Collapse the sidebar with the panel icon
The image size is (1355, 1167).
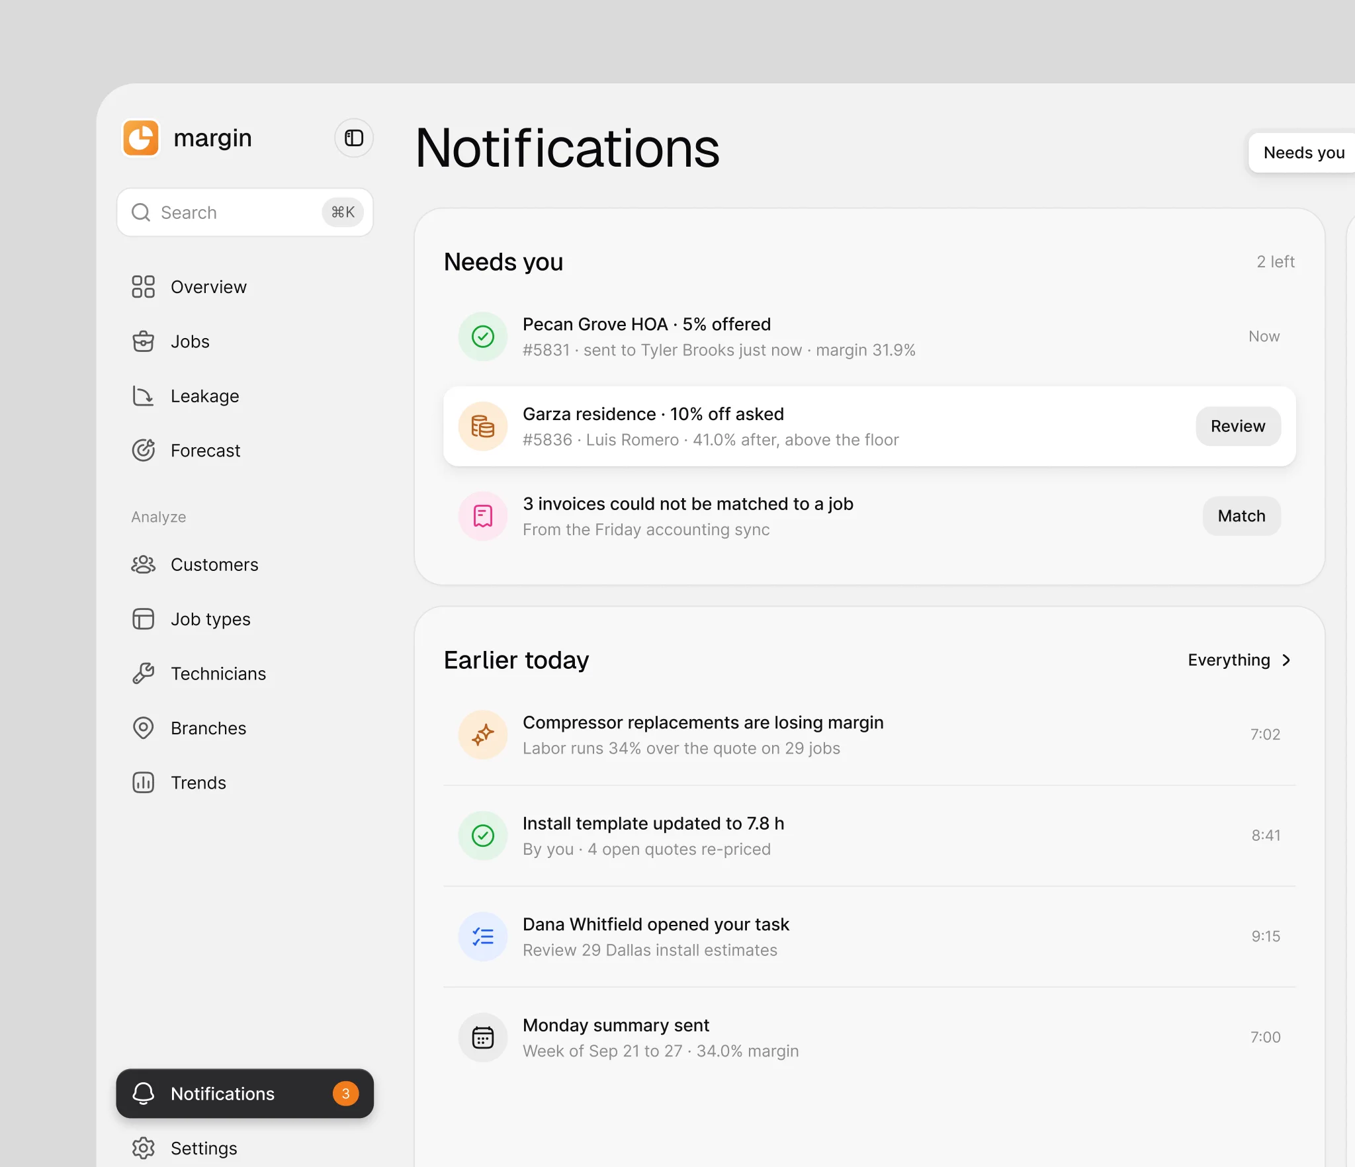pyautogui.click(x=354, y=138)
